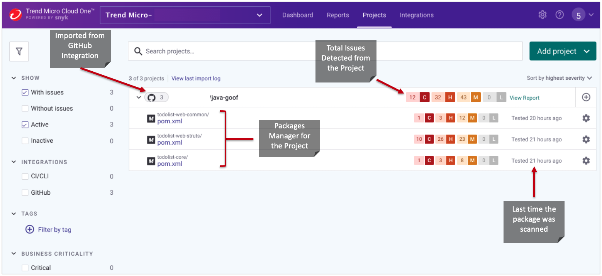
Task: Open settings gear for todolist-web-common
Action: pyautogui.click(x=586, y=118)
